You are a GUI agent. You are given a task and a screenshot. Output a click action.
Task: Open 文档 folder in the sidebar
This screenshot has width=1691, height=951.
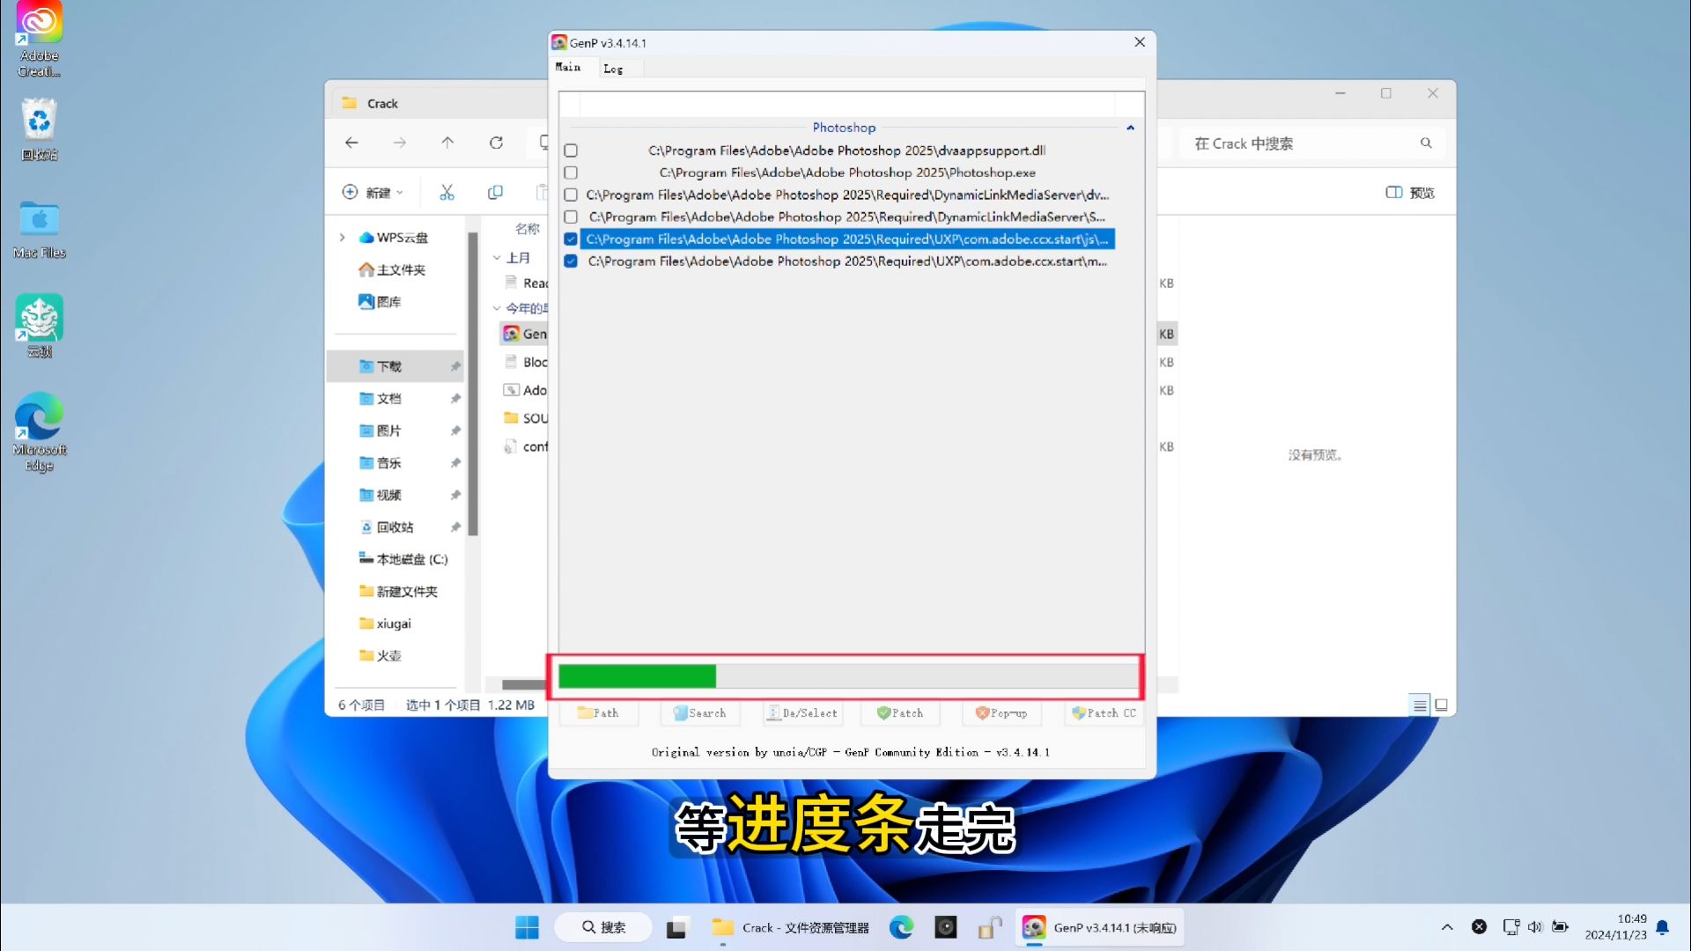pyautogui.click(x=380, y=399)
